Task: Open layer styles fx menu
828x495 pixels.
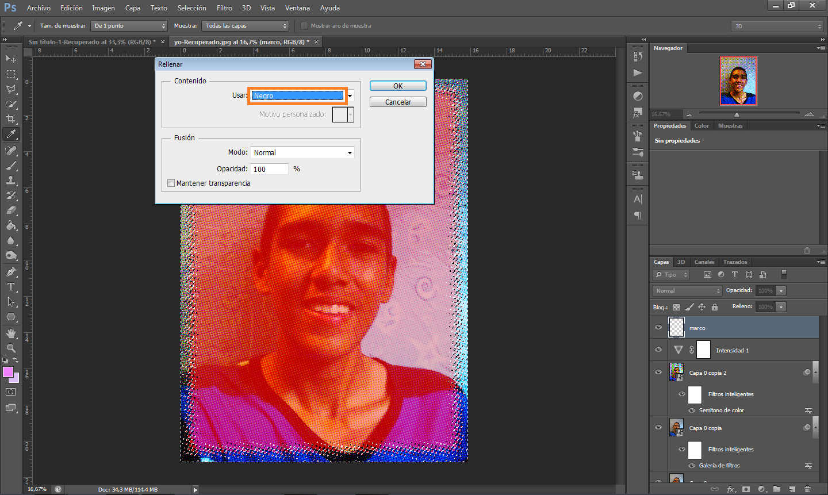Action: coord(731,489)
